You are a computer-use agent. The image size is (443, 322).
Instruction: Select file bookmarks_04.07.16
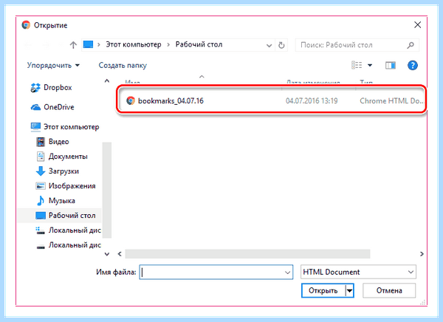(x=171, y=101)
